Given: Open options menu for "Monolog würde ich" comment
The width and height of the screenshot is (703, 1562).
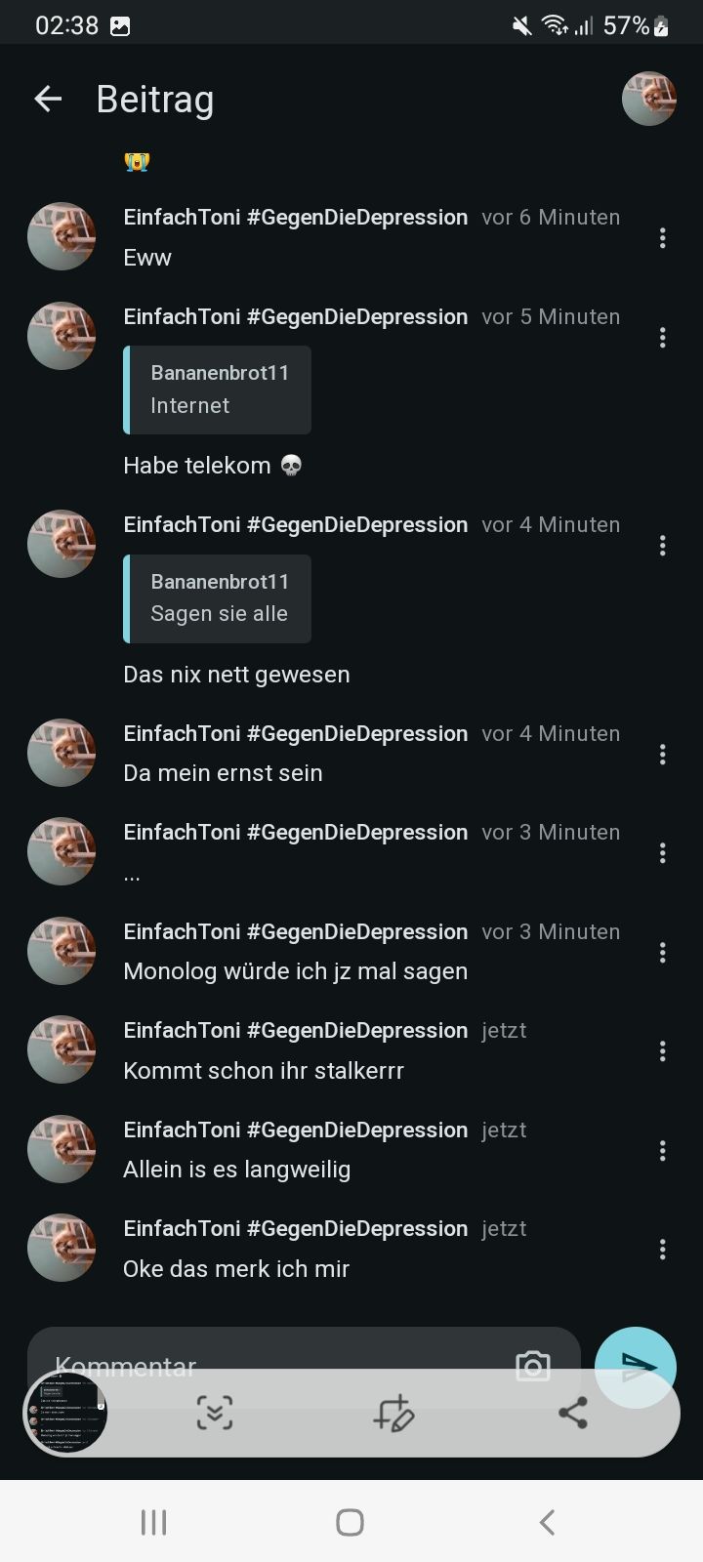Looking at the screenshot, I should coord(663,952).
